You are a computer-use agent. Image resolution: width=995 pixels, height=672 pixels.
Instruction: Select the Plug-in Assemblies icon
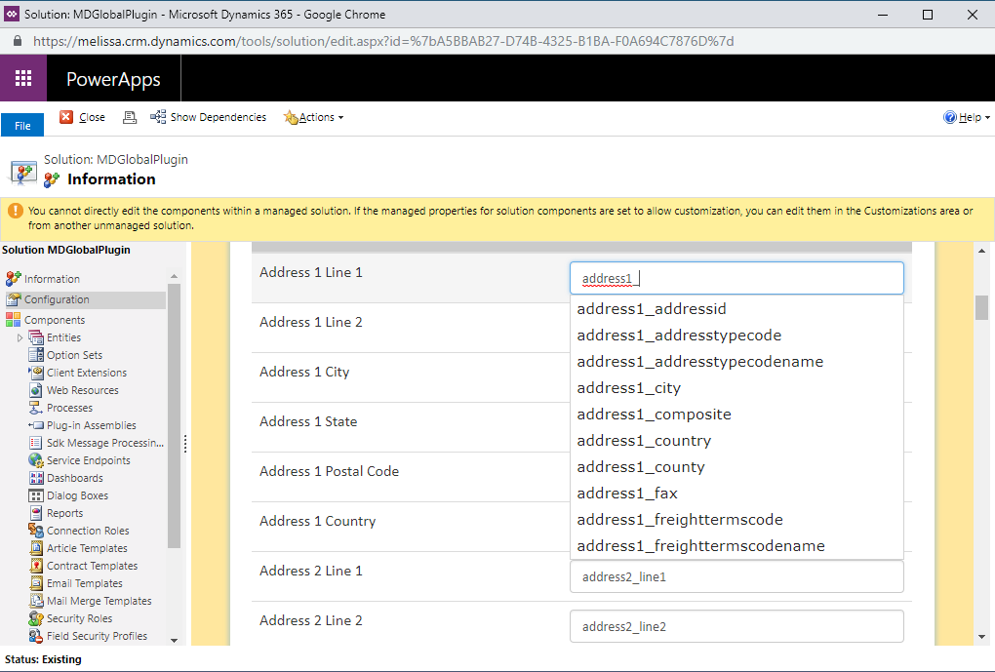pos(36,425)
